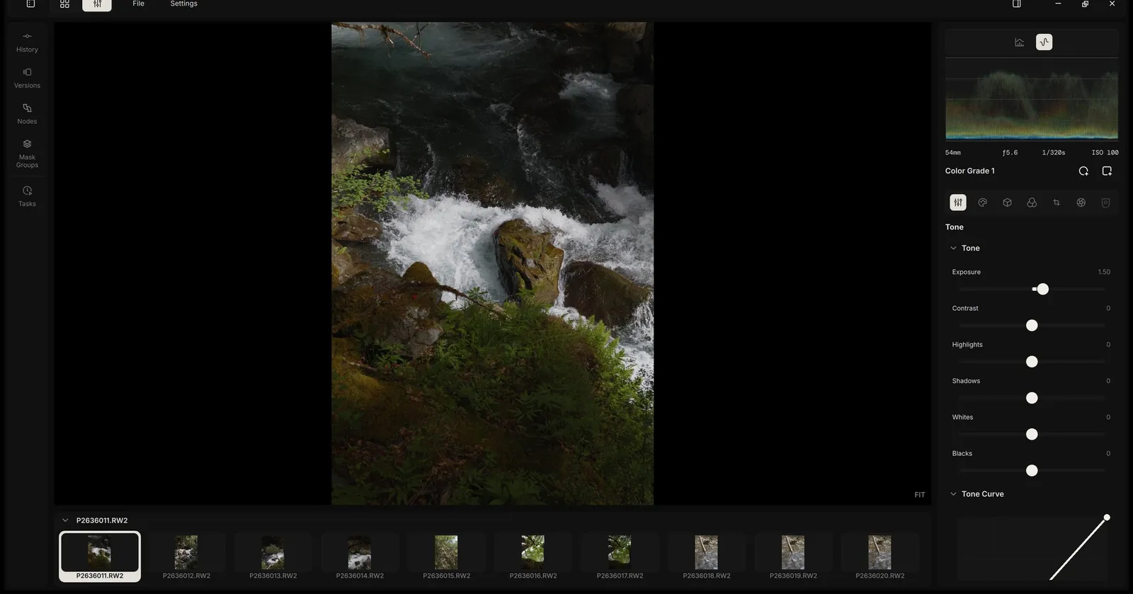This screenshot has width=1133, height=594.
Task: Open the crop tool tab
Action: click(x=1057, y=202)
